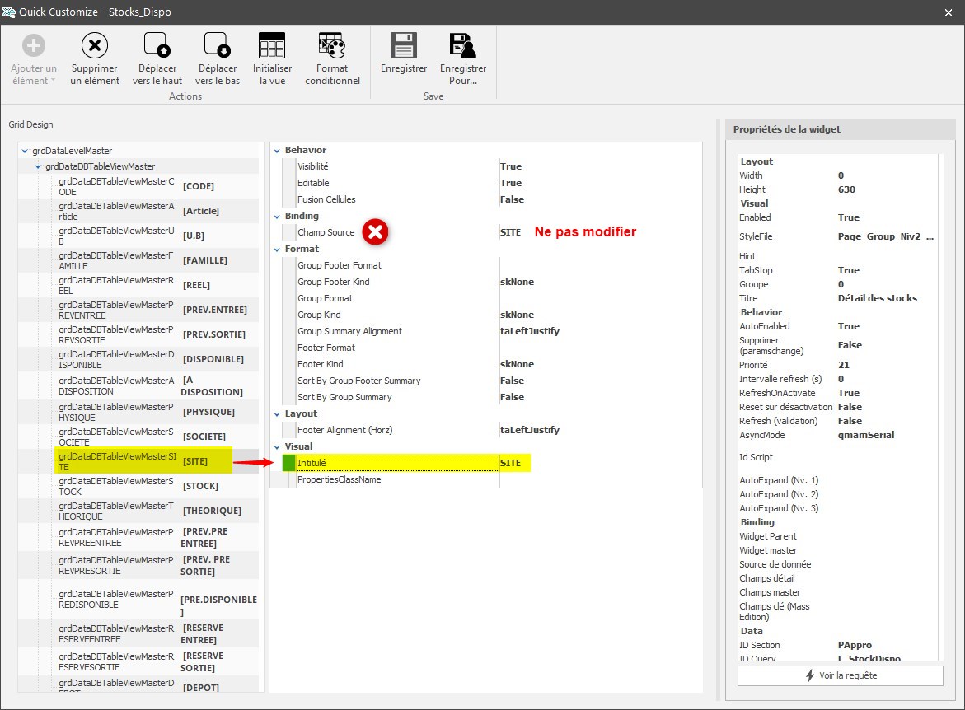The height and width of the screenshot is (710, 965).
Task: Click the Enregistrer save icon
Action: [x=403, y=46]
